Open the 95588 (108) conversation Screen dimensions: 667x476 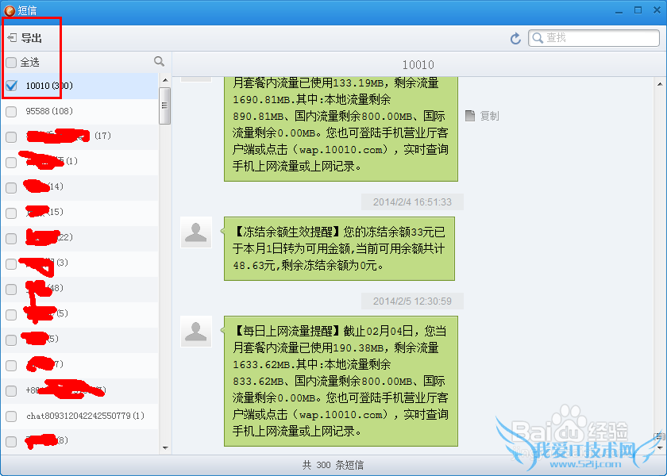point(80,111)
